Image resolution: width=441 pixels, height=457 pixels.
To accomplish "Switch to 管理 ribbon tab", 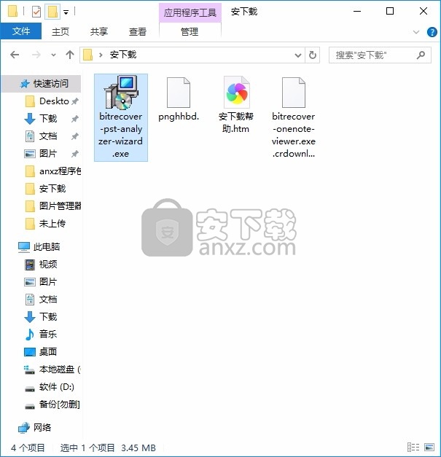I will pyautogui.click(x=190, y=31).
